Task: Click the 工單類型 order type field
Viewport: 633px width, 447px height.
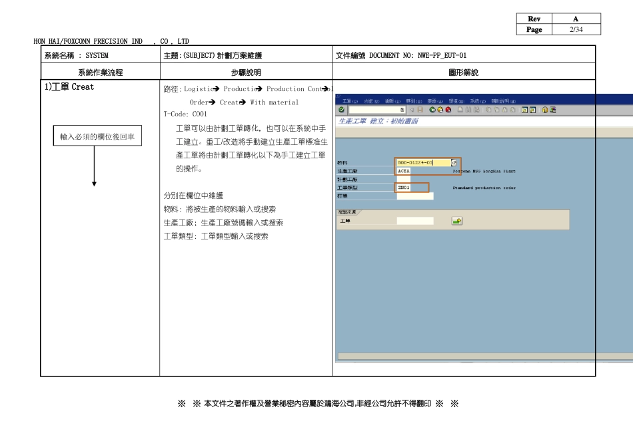Action: (x=404, y=188)
